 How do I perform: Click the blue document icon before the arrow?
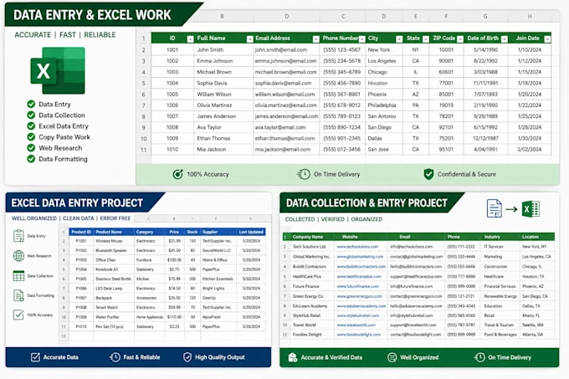click(x=495, y=208)
